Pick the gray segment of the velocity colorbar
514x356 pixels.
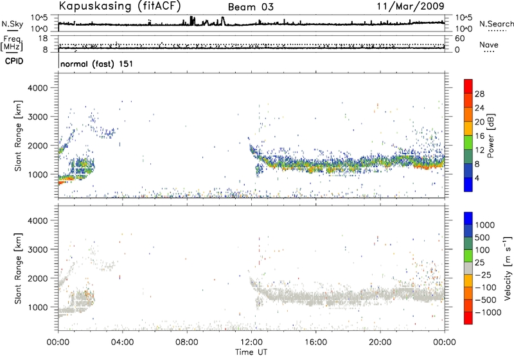468,268
